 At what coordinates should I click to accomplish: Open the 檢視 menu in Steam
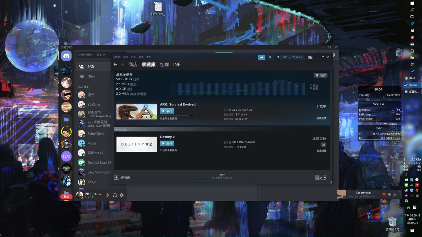[x=126, y=57]
